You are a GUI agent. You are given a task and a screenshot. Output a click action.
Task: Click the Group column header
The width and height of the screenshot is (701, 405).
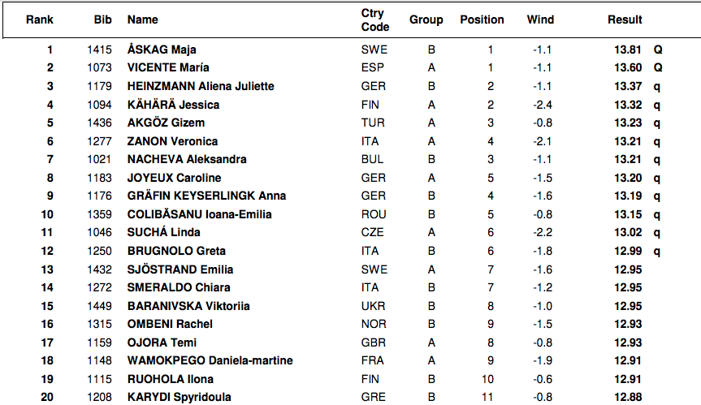click(x=426, y=19)
